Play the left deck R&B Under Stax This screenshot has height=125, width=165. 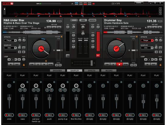click(x=44, y=64)
